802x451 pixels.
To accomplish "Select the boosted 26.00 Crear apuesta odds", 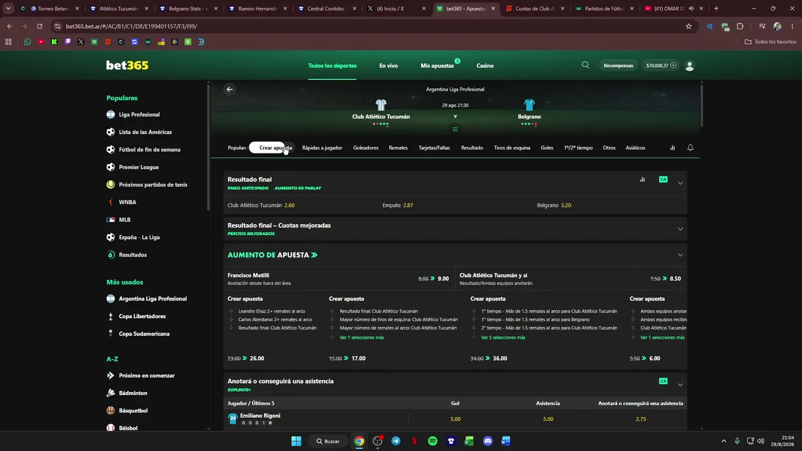I will [x=257, y=358].
